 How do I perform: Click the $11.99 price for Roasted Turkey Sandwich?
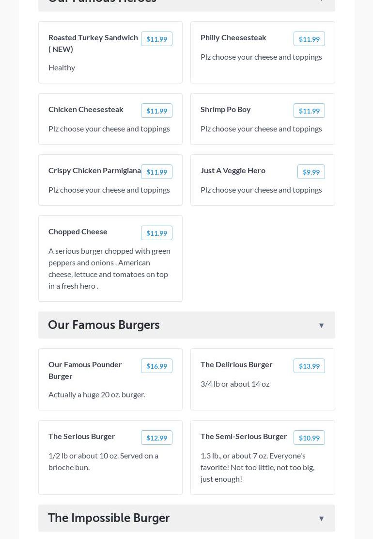(x=156, y=39)
